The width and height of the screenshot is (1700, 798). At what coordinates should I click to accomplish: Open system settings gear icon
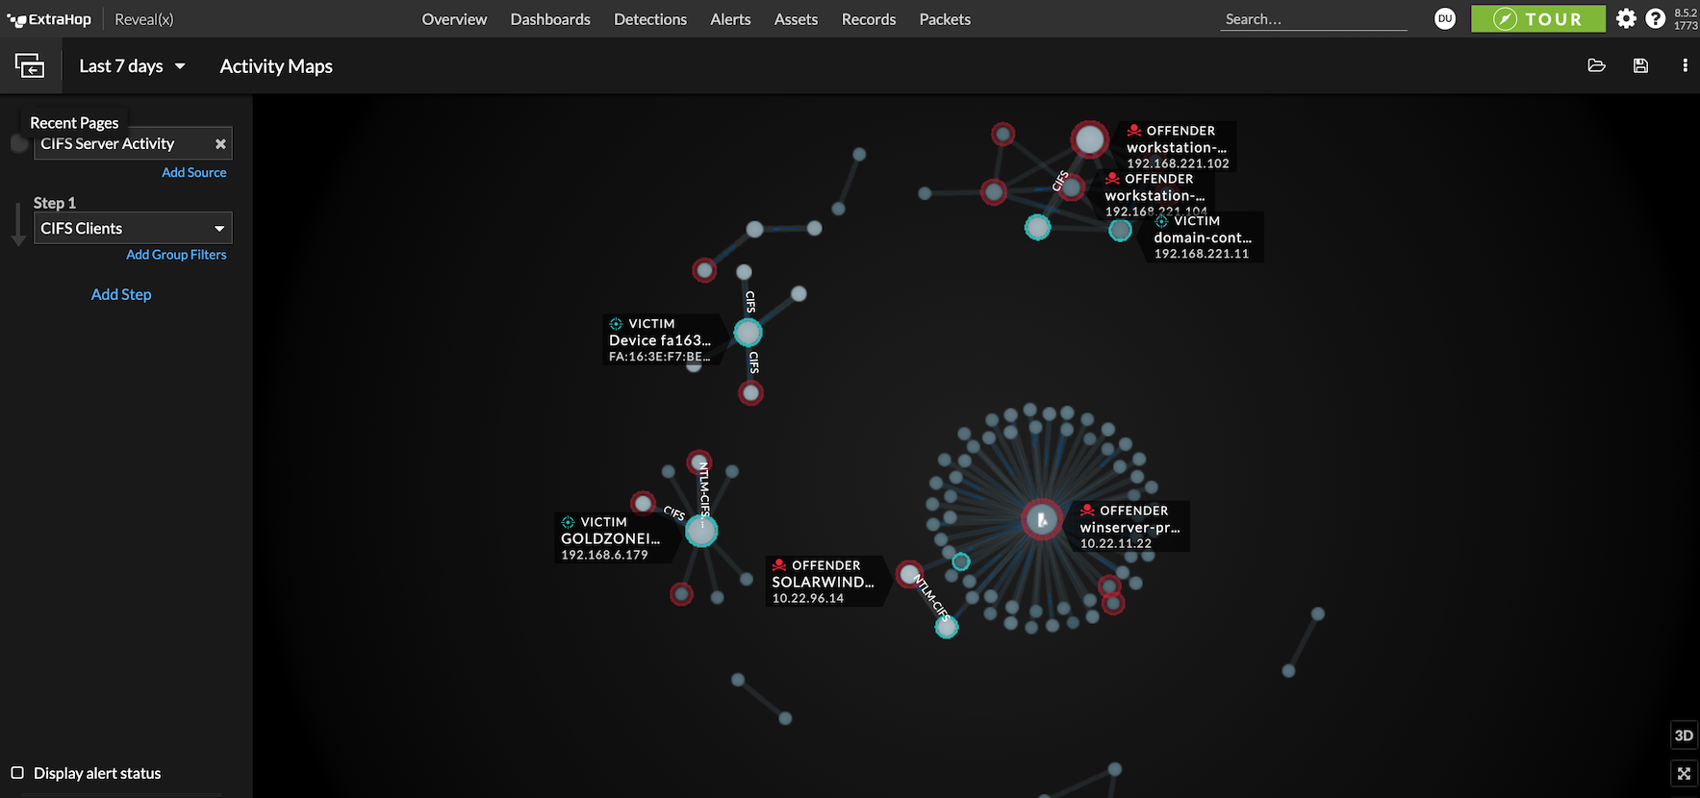[x=1626, y=18]
